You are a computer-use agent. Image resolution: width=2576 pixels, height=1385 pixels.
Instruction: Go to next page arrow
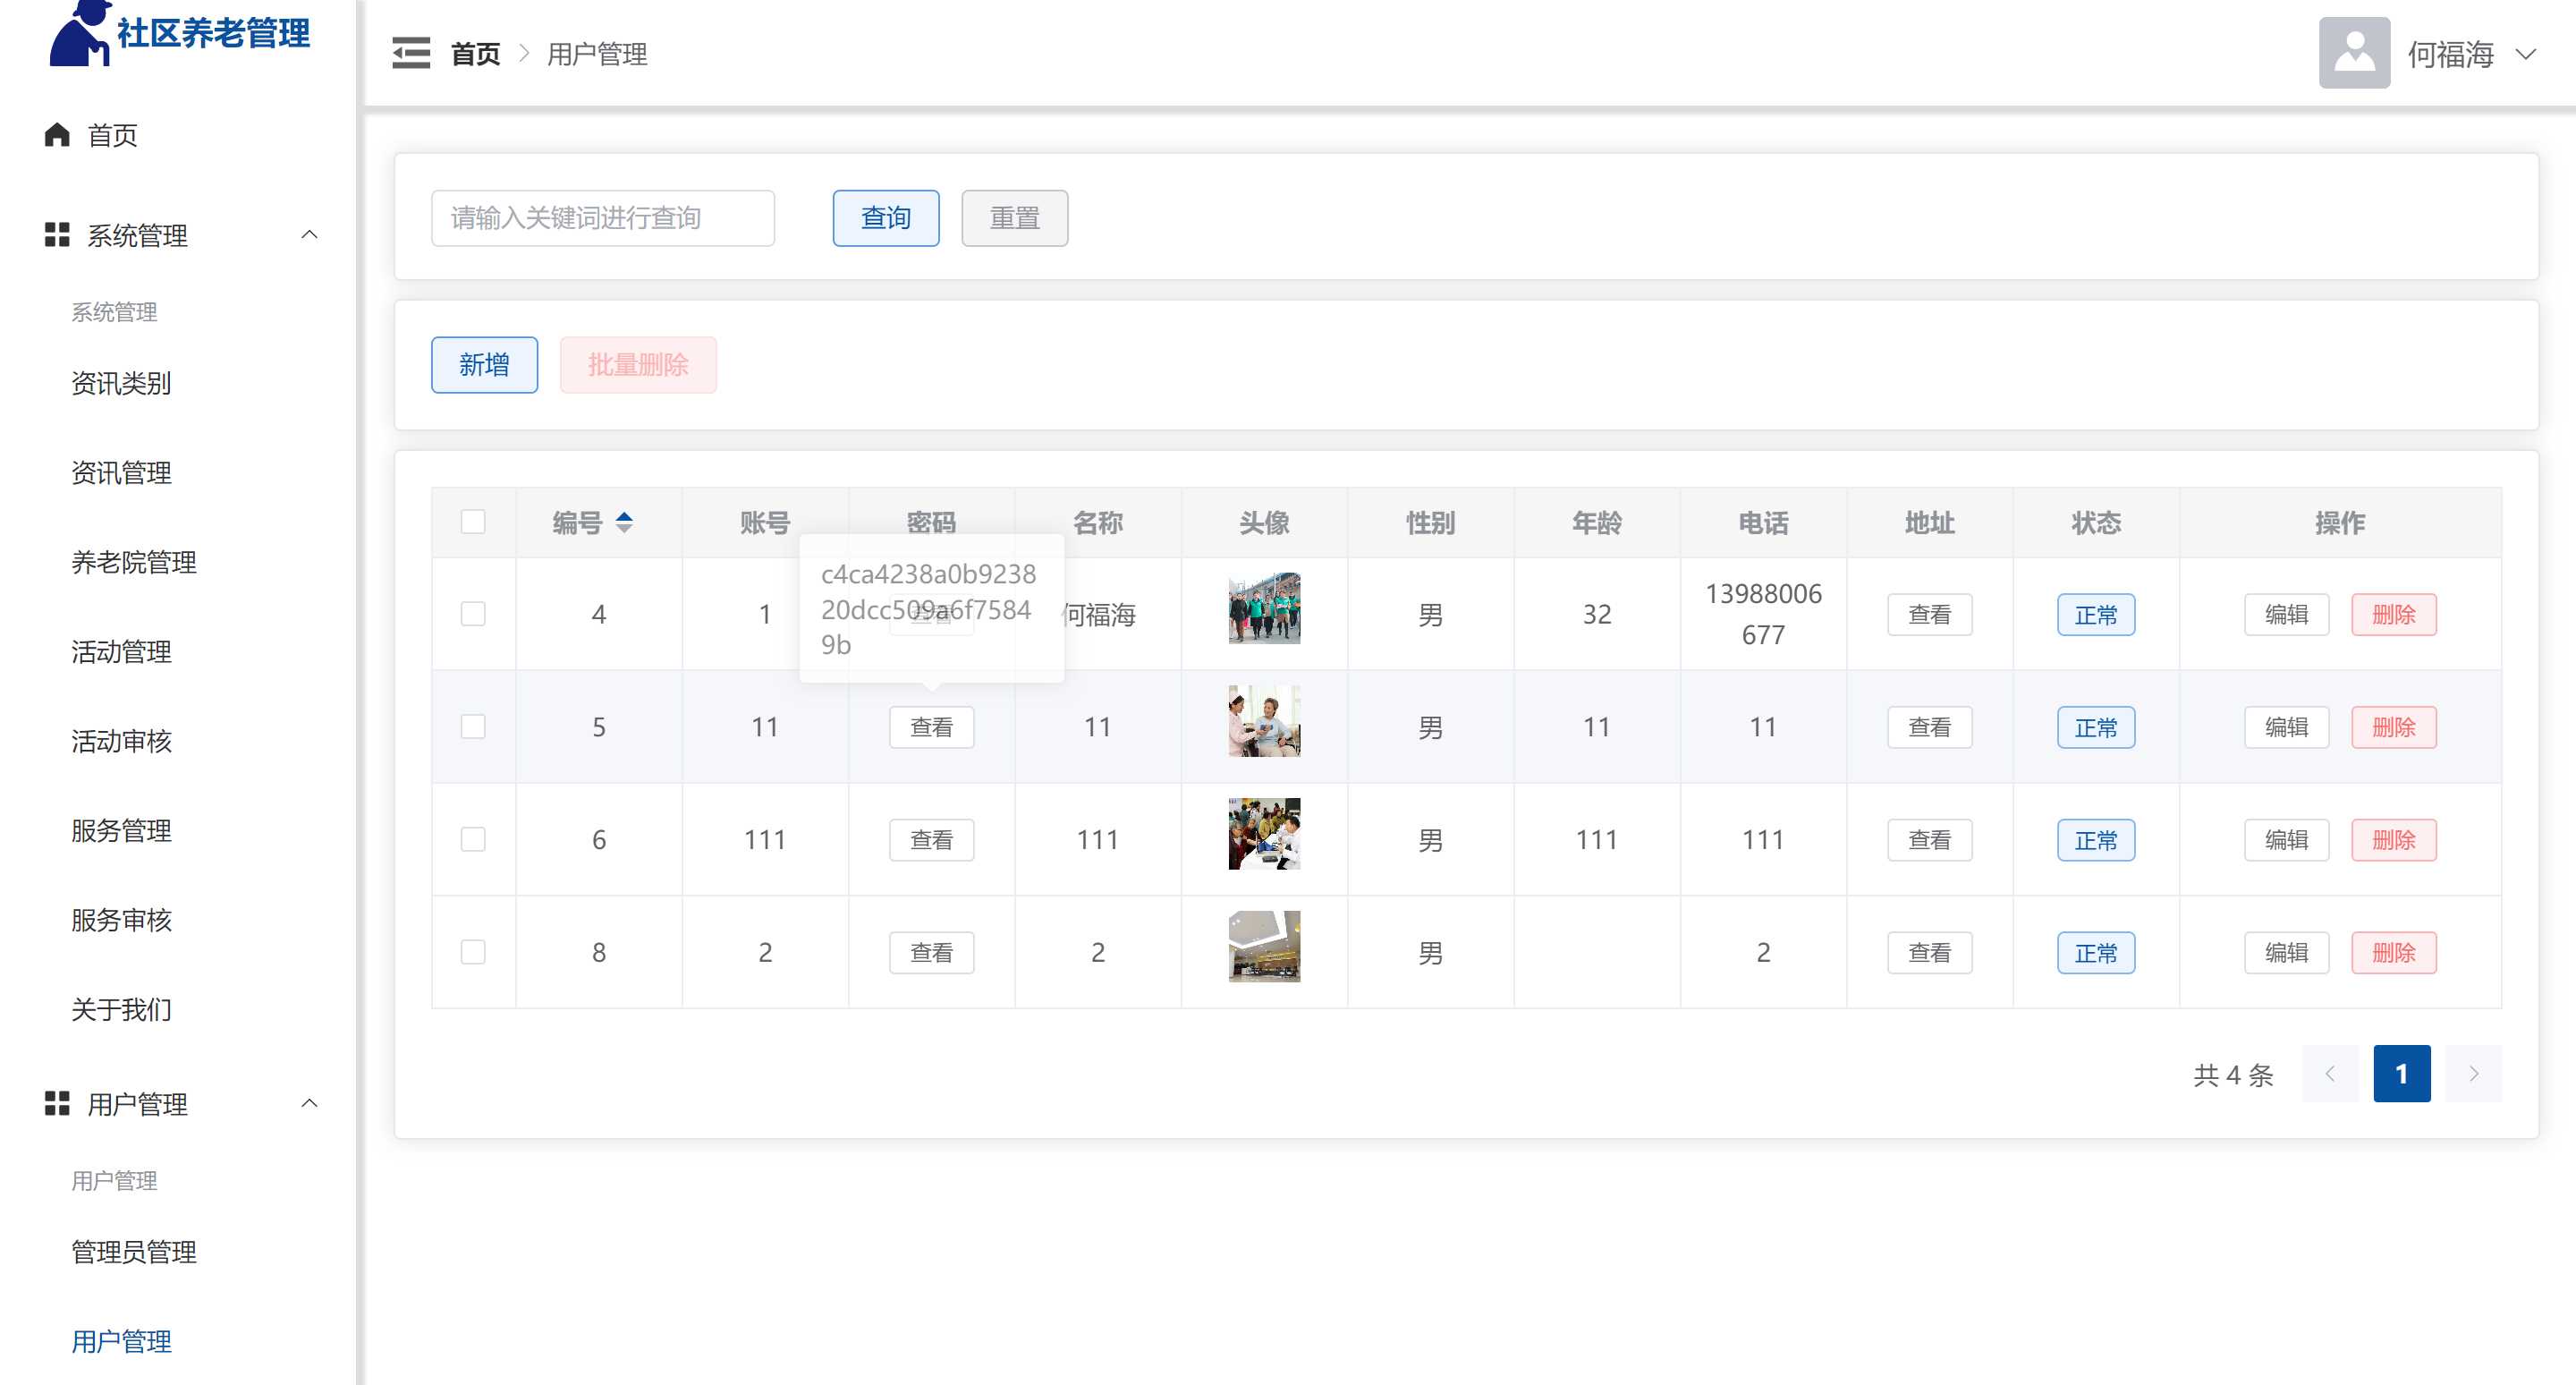2472,1074
